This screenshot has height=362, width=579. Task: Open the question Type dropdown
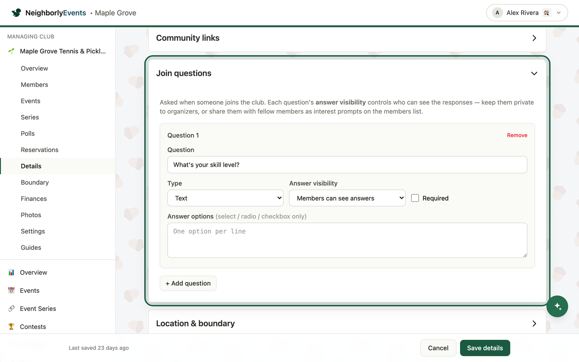coord(225,198)
